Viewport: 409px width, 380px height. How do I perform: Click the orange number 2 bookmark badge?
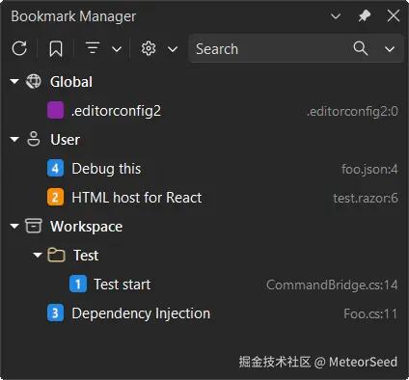(x=55, y=198)
